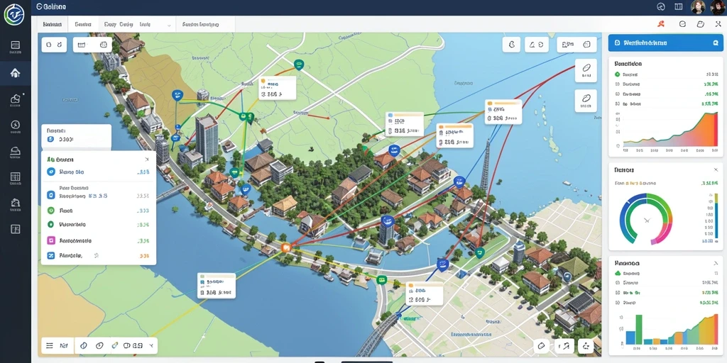Click the donut gauge chart in right panel
727x363 pixels.
click(646, 219)
